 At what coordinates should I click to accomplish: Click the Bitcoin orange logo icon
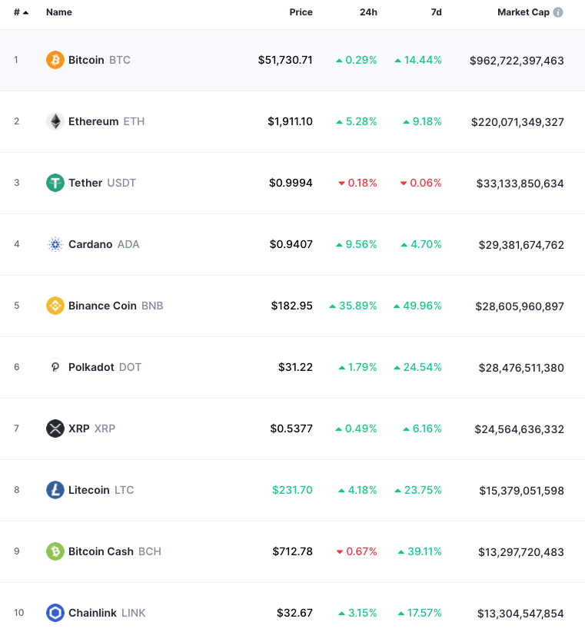coord(55,60)
